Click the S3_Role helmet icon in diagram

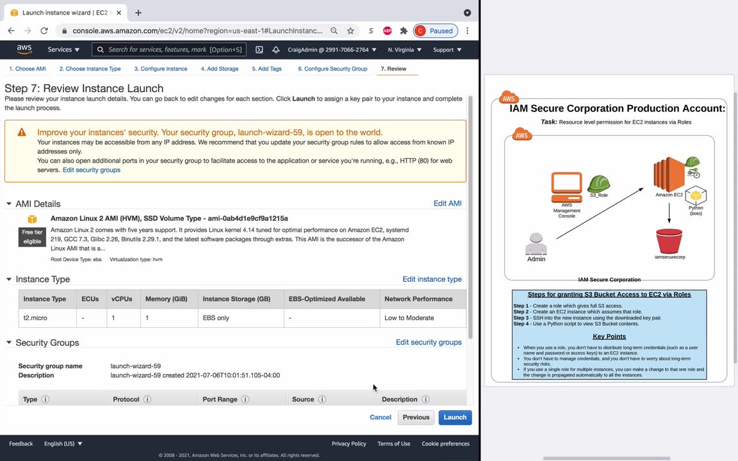(599, 184)
